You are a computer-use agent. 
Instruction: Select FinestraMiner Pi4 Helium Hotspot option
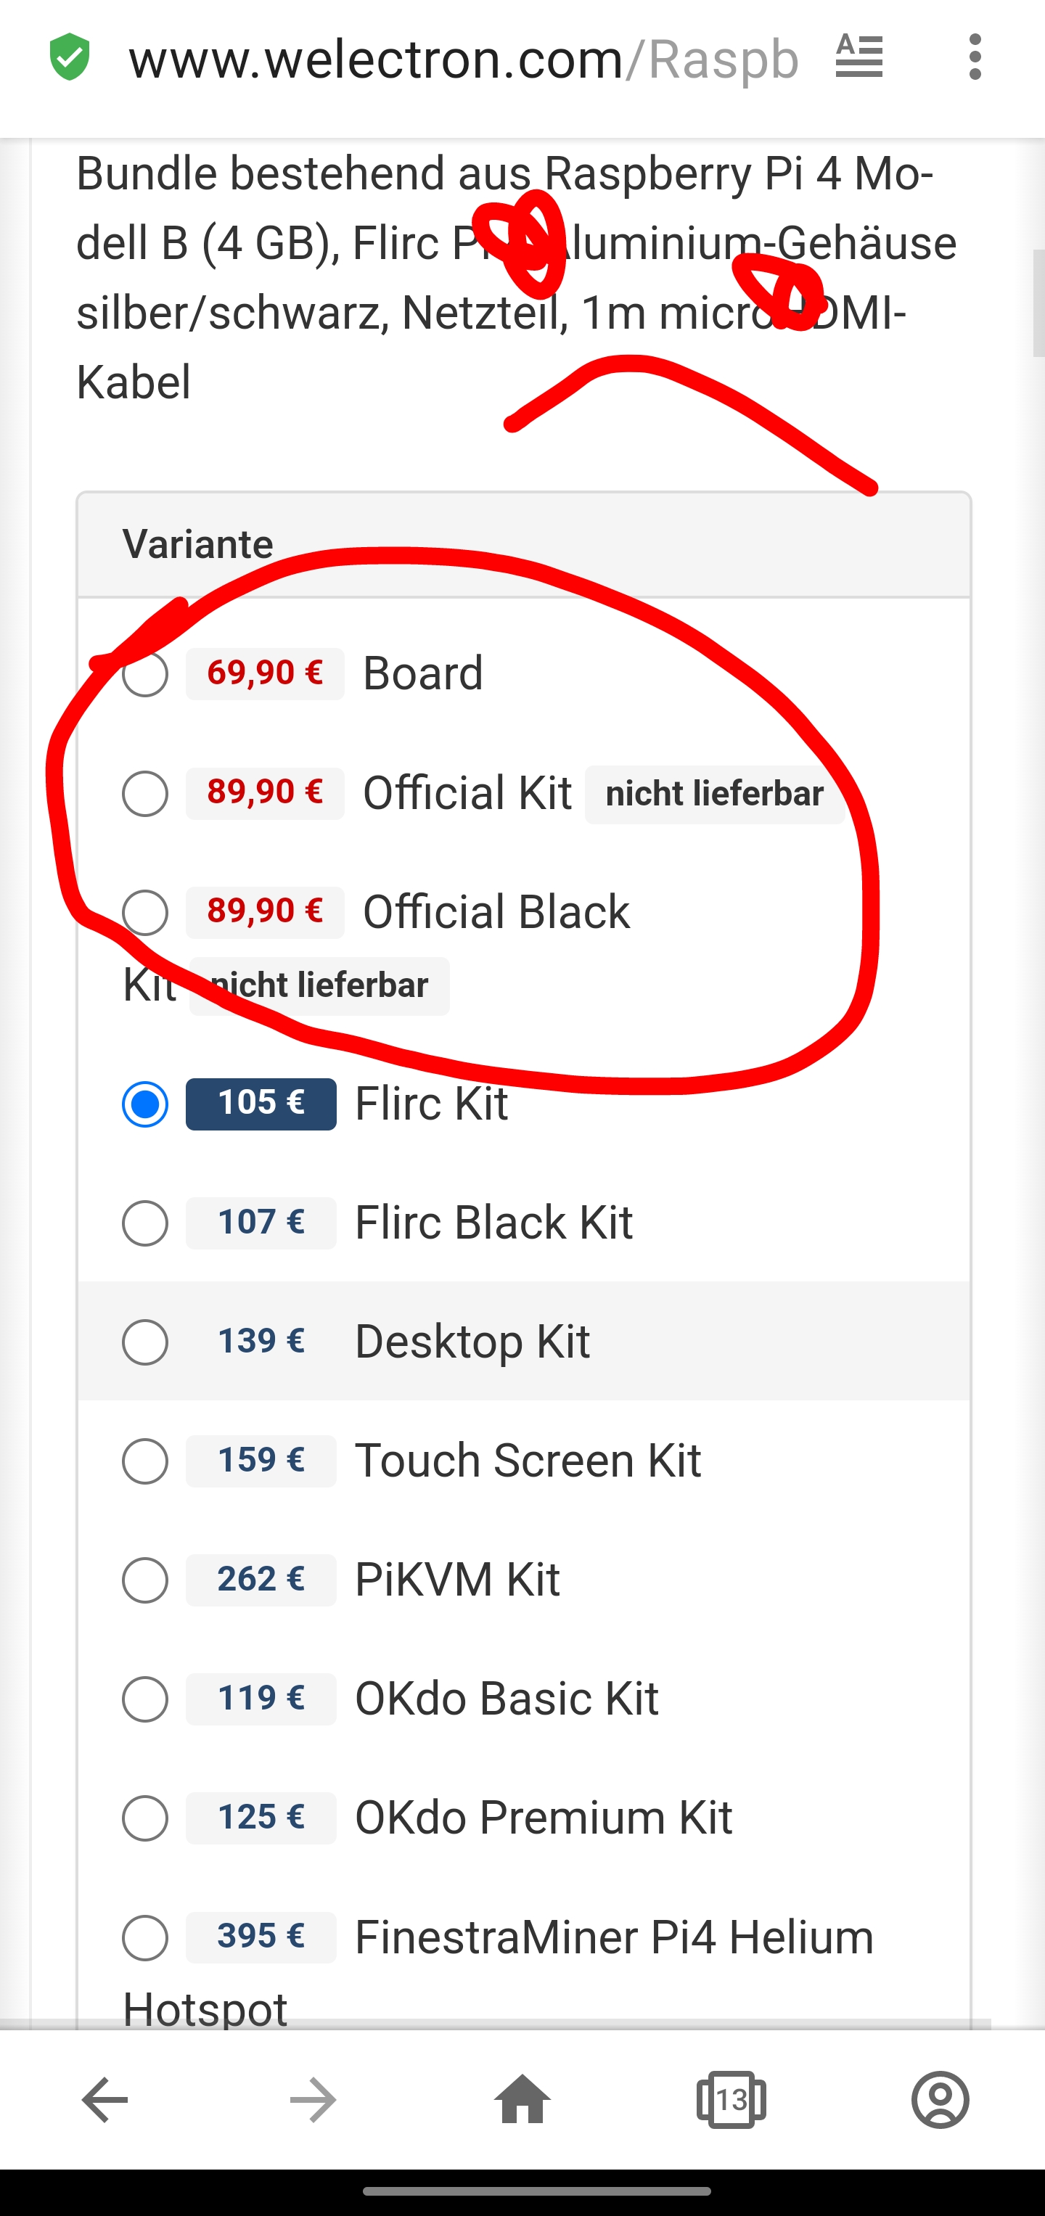tap(145, 1938)
